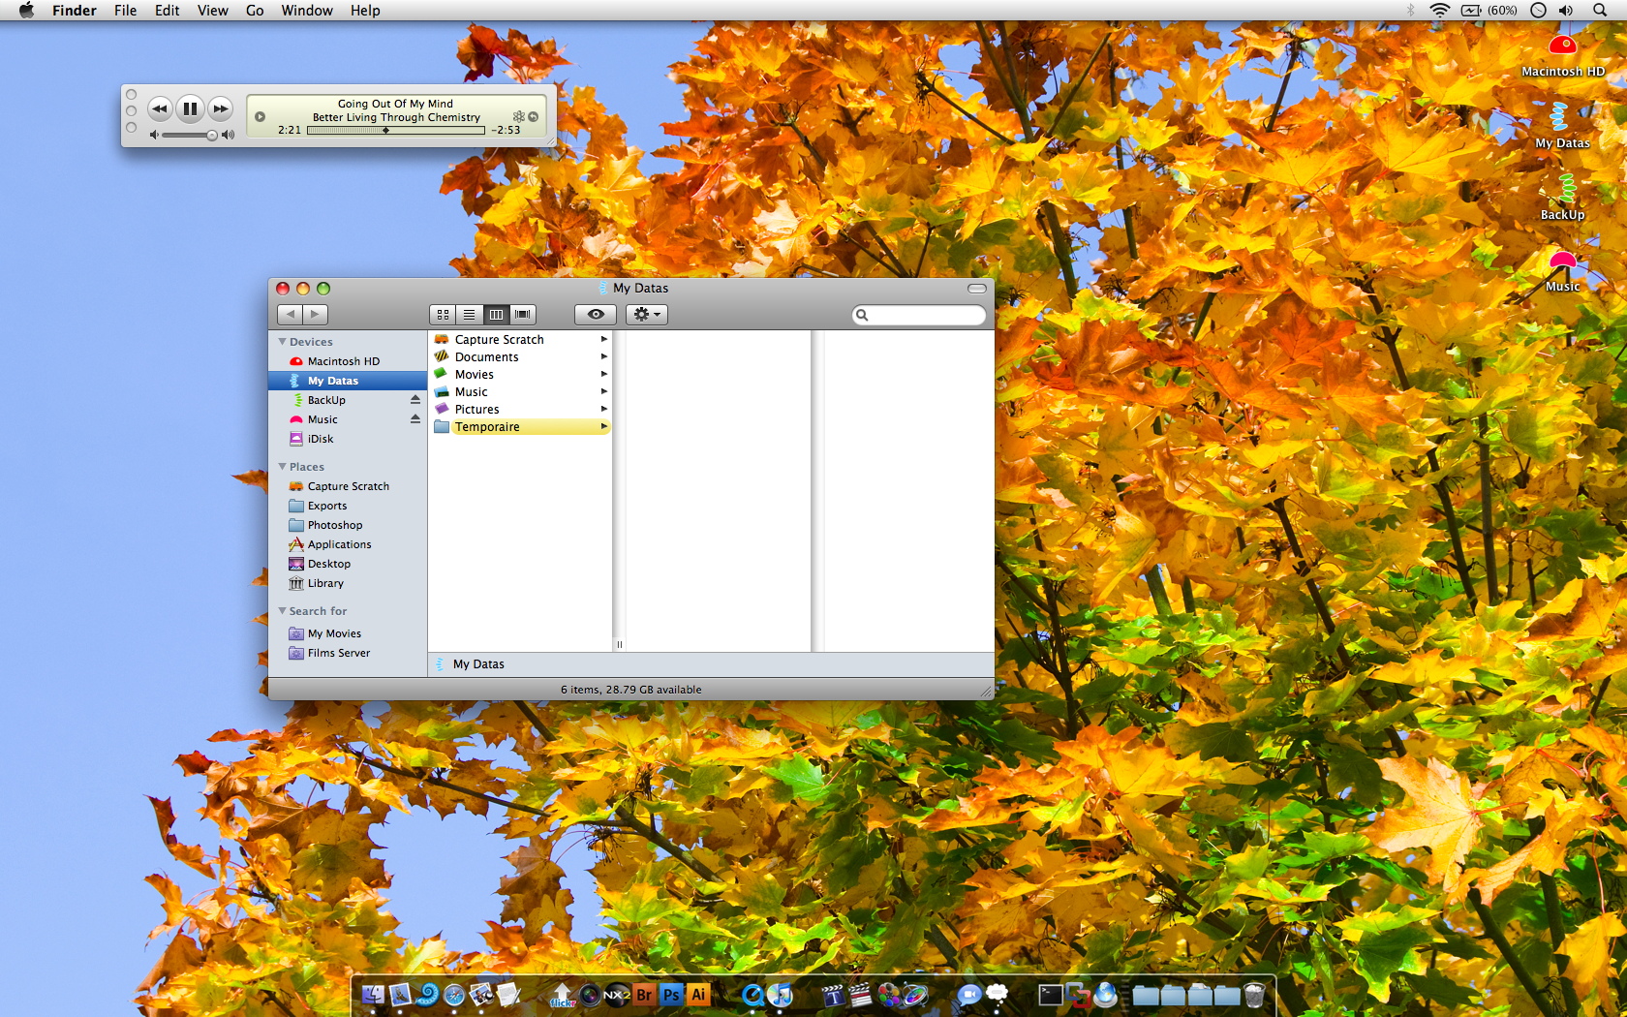Switch Finder window to column view
Image resolution: width=1627 pixels, height=1017 pixels.
point(496,315)
